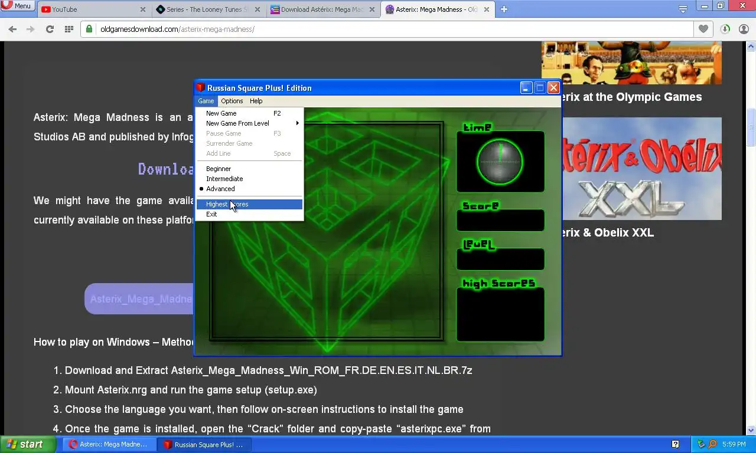The width and height of the screenshot is (756, 453).
Task: Click the Score display box
Action: pyautogui.click(x=500, y=220)
